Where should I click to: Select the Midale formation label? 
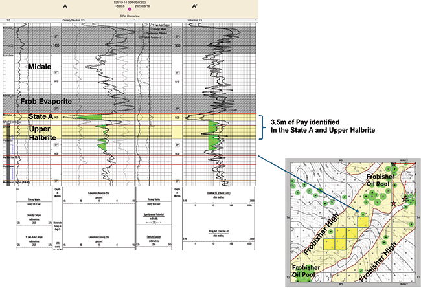pyautogui.click(x=41, y=66)
